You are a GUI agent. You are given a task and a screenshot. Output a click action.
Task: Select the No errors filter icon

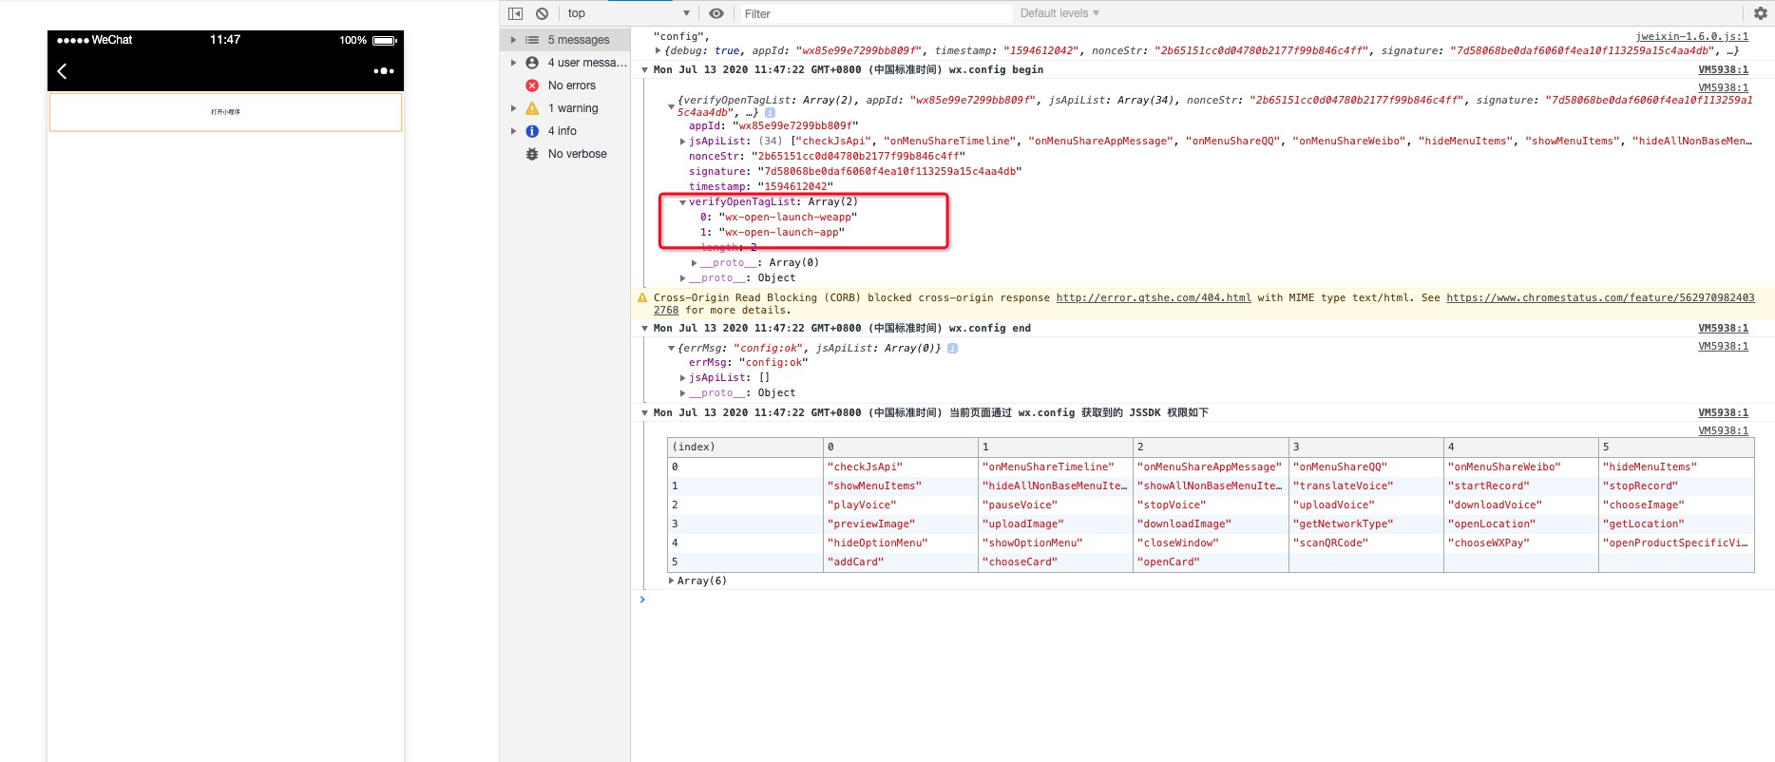point(532,86)
